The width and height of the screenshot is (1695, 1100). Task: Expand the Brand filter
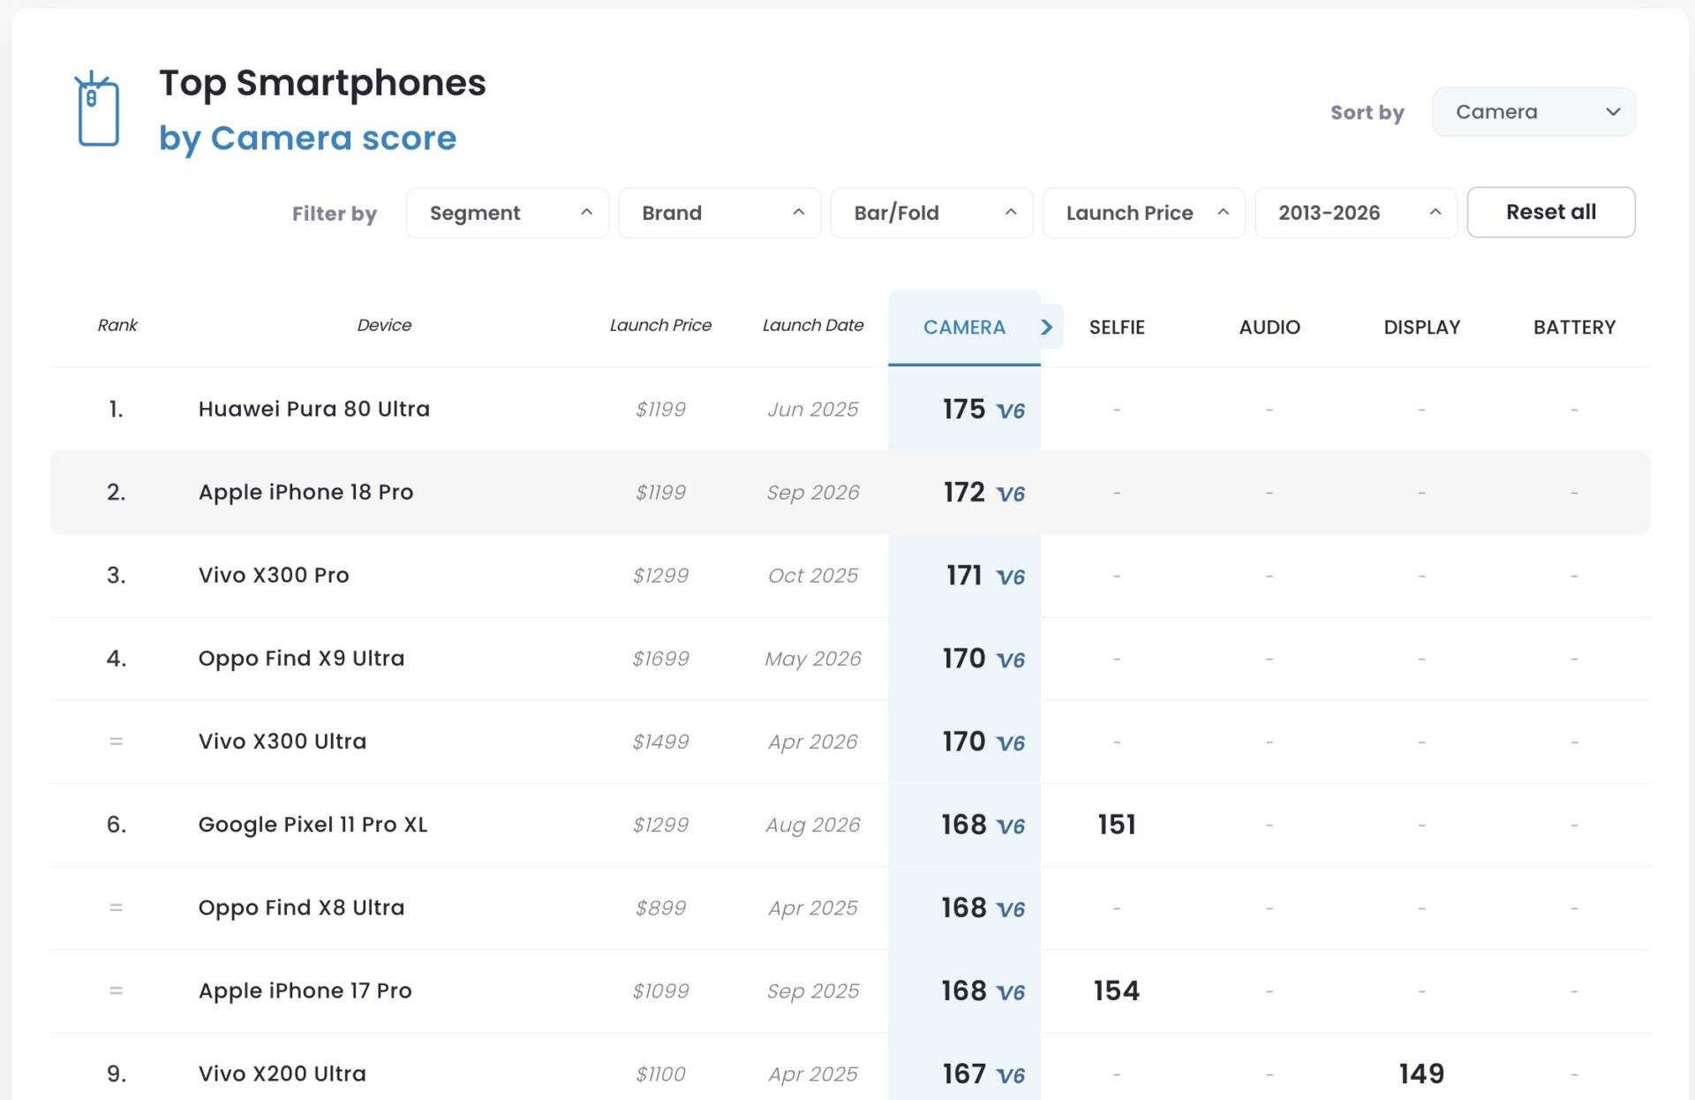coord(719,213)
